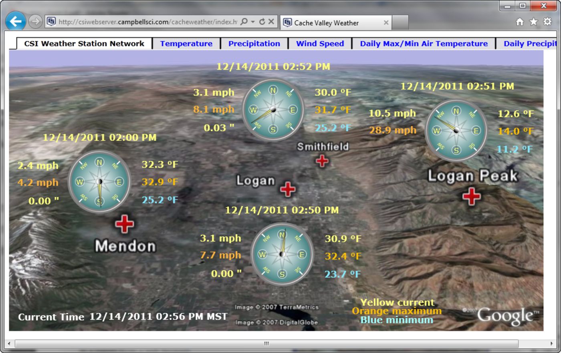Click the 8.1 mph max wind value

214,109
